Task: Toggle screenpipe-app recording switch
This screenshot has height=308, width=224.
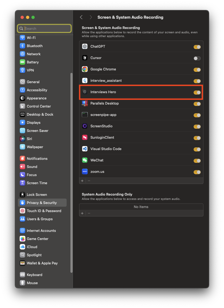Action: point(197,115)
